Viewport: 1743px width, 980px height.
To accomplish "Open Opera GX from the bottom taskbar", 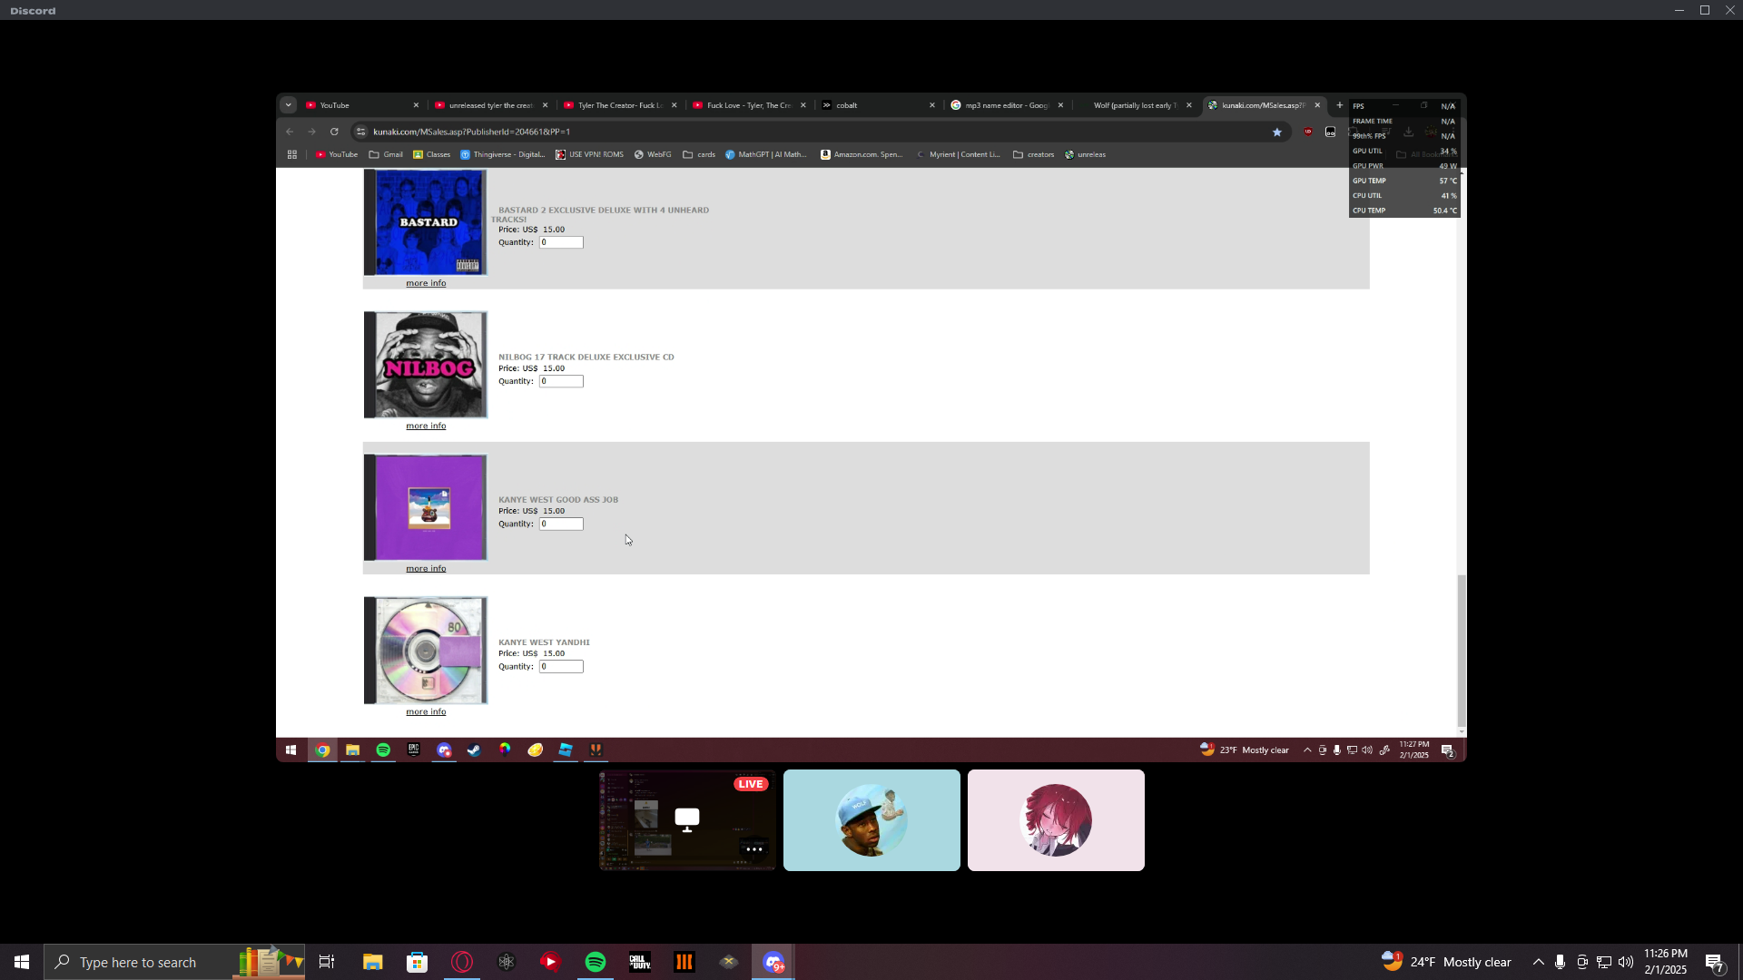I will [x=462, y=962].
